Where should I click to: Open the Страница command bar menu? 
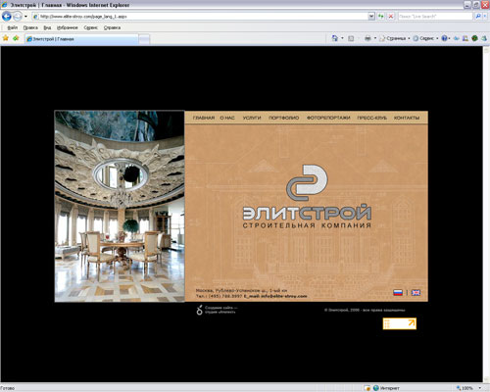pos(395,38)
